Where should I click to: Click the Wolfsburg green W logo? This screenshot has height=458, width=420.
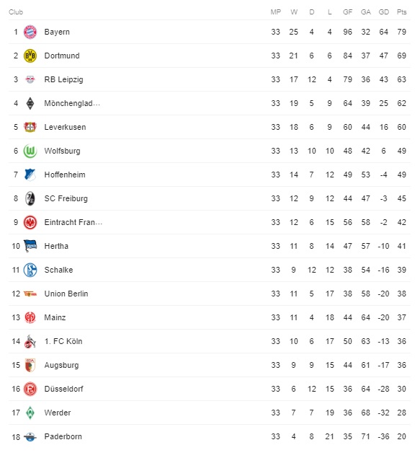[x=30, y=151]
